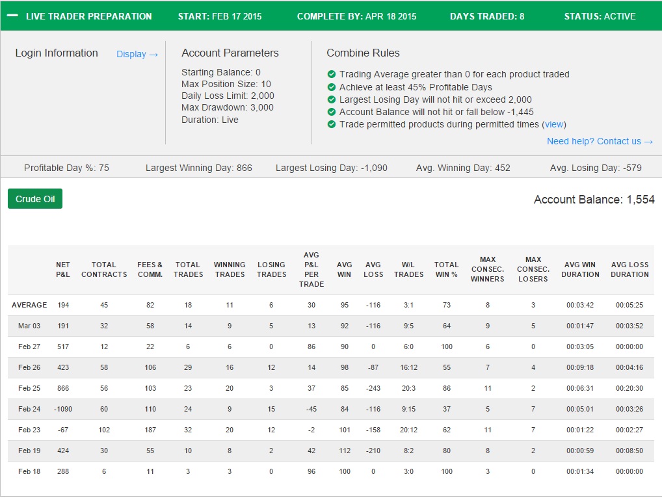Click the COMPLETE BY: APR 18 2015 text
The height and width of the screenshot is (498, 662).
click(x=356, y=16)
